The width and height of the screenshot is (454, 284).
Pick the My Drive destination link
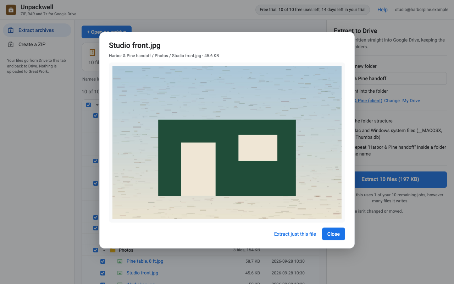[411, 101]
